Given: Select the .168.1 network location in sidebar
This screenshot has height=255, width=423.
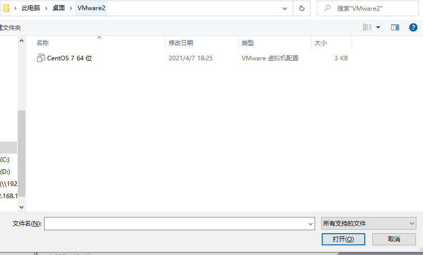Looking at the screenshot, I should click(x=9, y=196).
